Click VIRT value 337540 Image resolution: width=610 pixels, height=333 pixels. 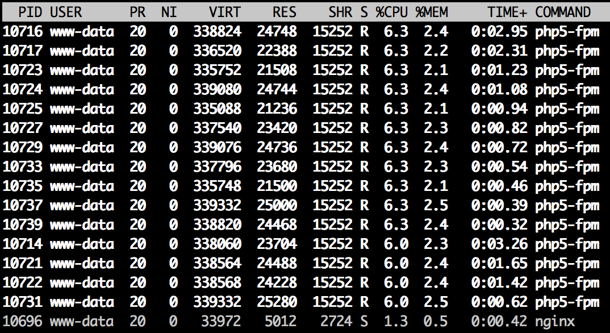217,128
